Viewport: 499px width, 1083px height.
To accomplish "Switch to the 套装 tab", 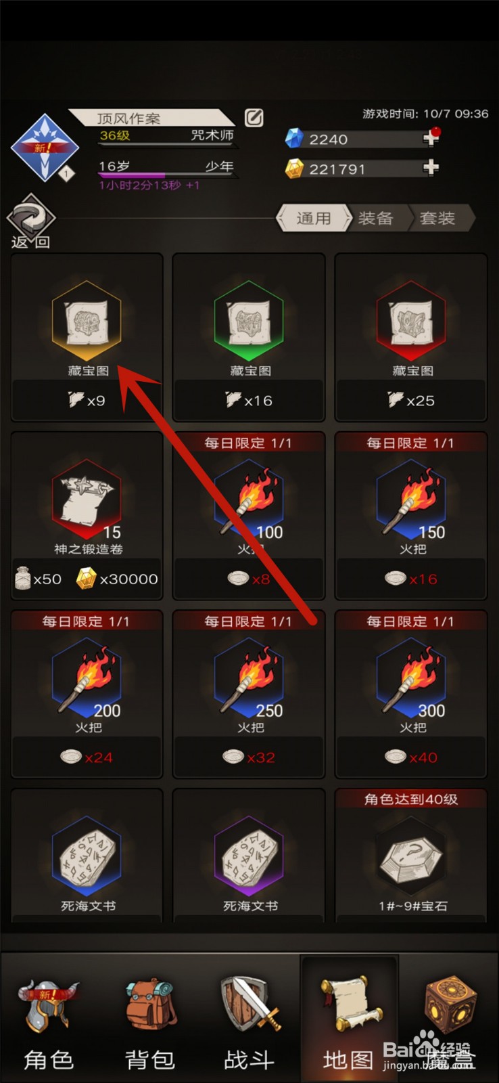I will point(438,219).
